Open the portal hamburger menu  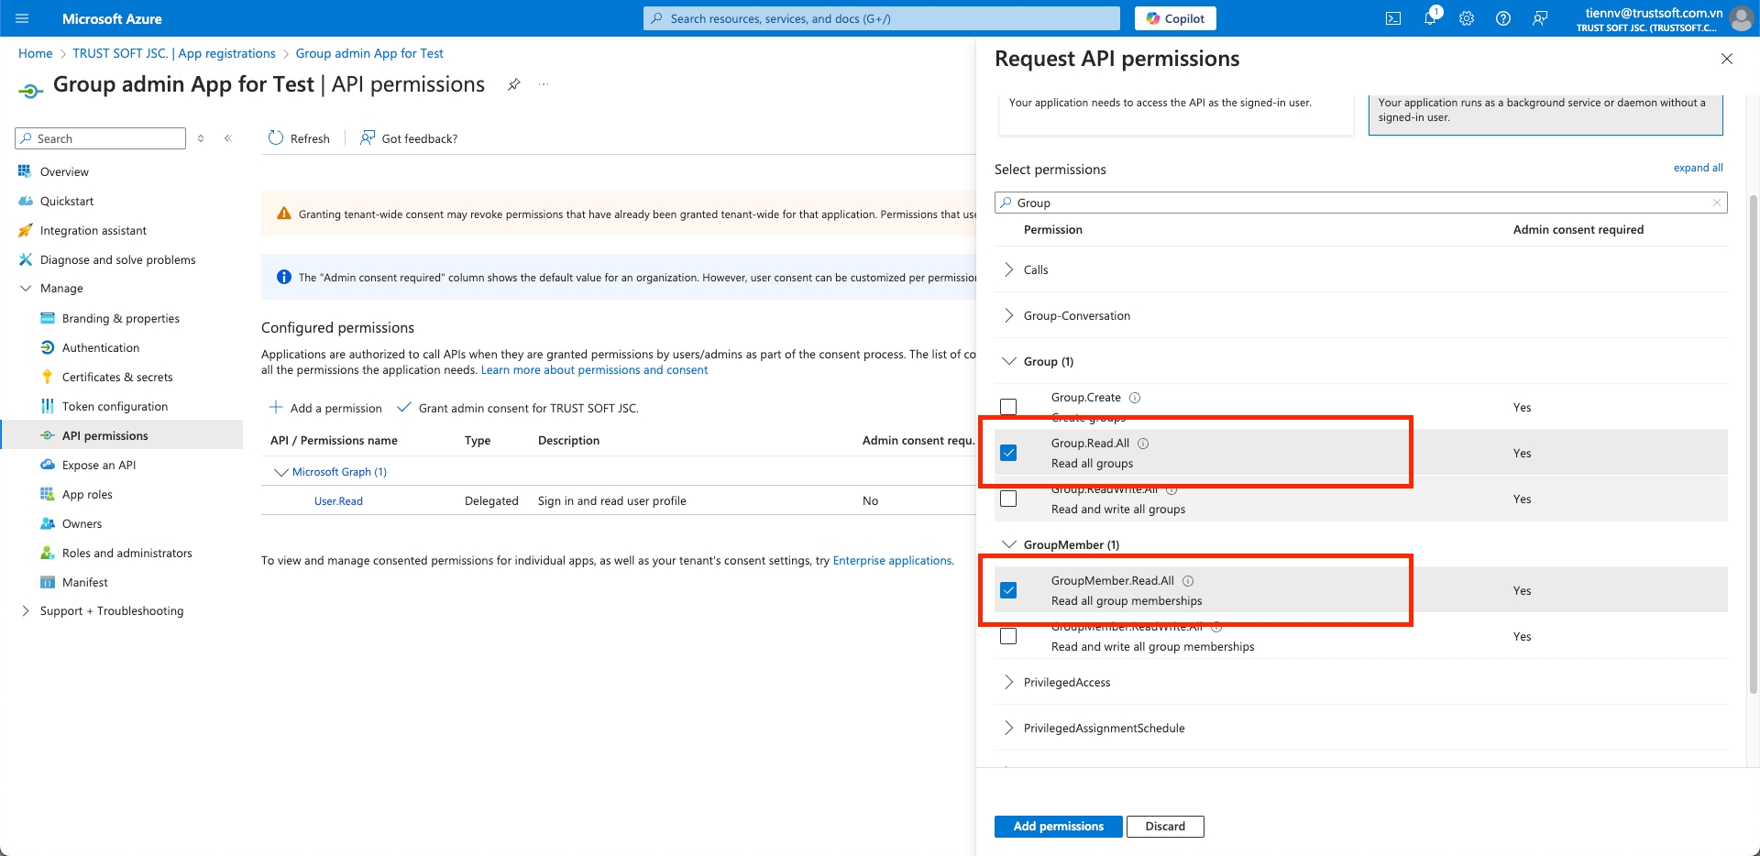[x=23, y=18]
